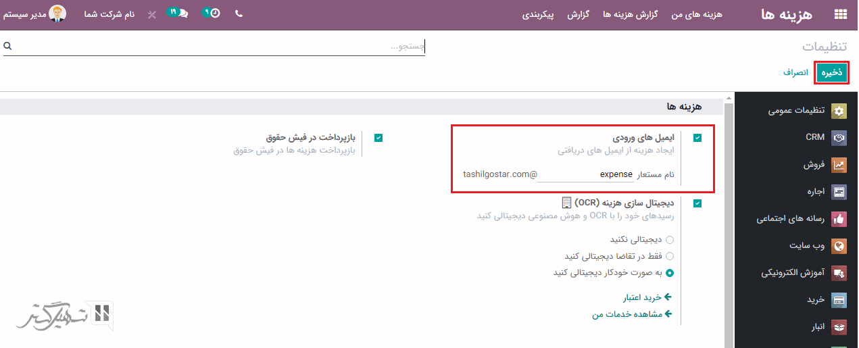Click the email alias input field
The height and width of the screenshot is (348, 859).
coord(586,175)
